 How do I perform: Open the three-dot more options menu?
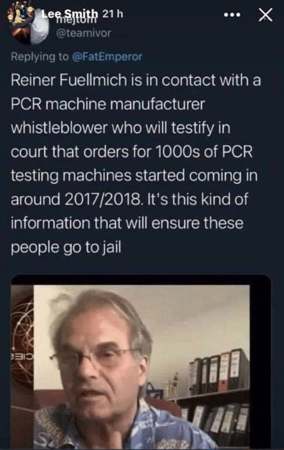click(232, 15)
